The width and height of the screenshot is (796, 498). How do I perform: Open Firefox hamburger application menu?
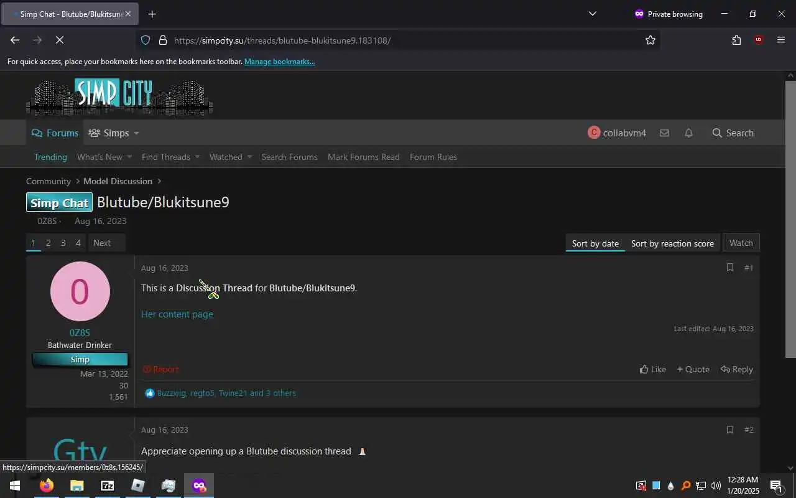tap(781, 40)
